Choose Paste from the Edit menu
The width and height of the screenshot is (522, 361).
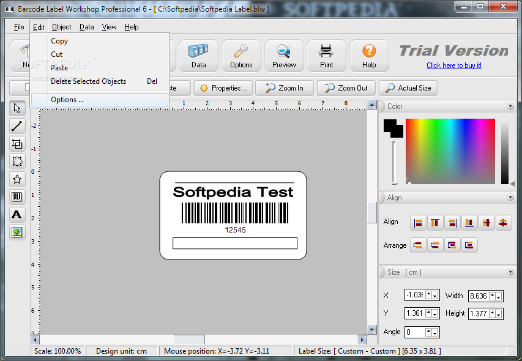[100, 68]
